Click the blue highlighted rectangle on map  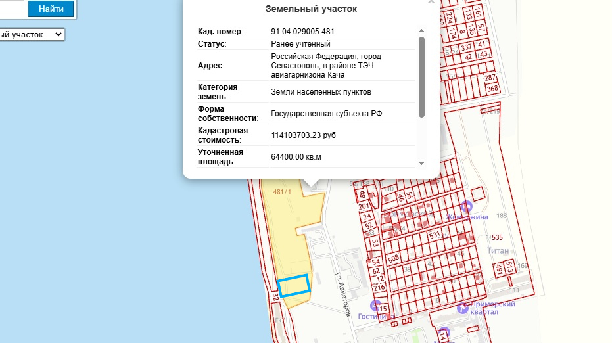[x=294, y=286]
